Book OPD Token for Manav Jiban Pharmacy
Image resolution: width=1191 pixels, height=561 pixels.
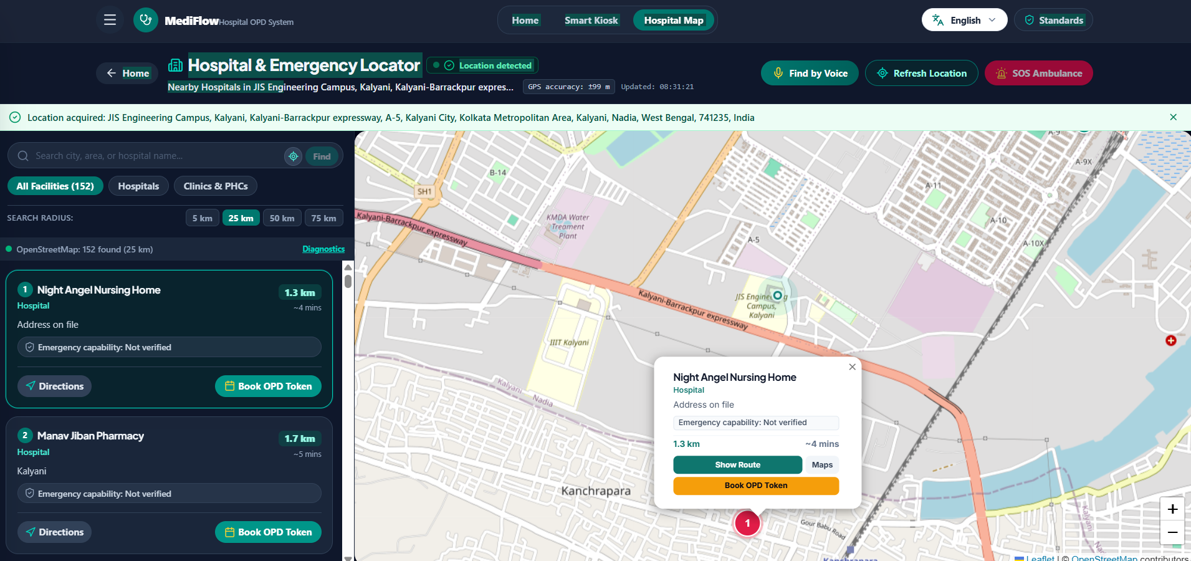point(268,532)
